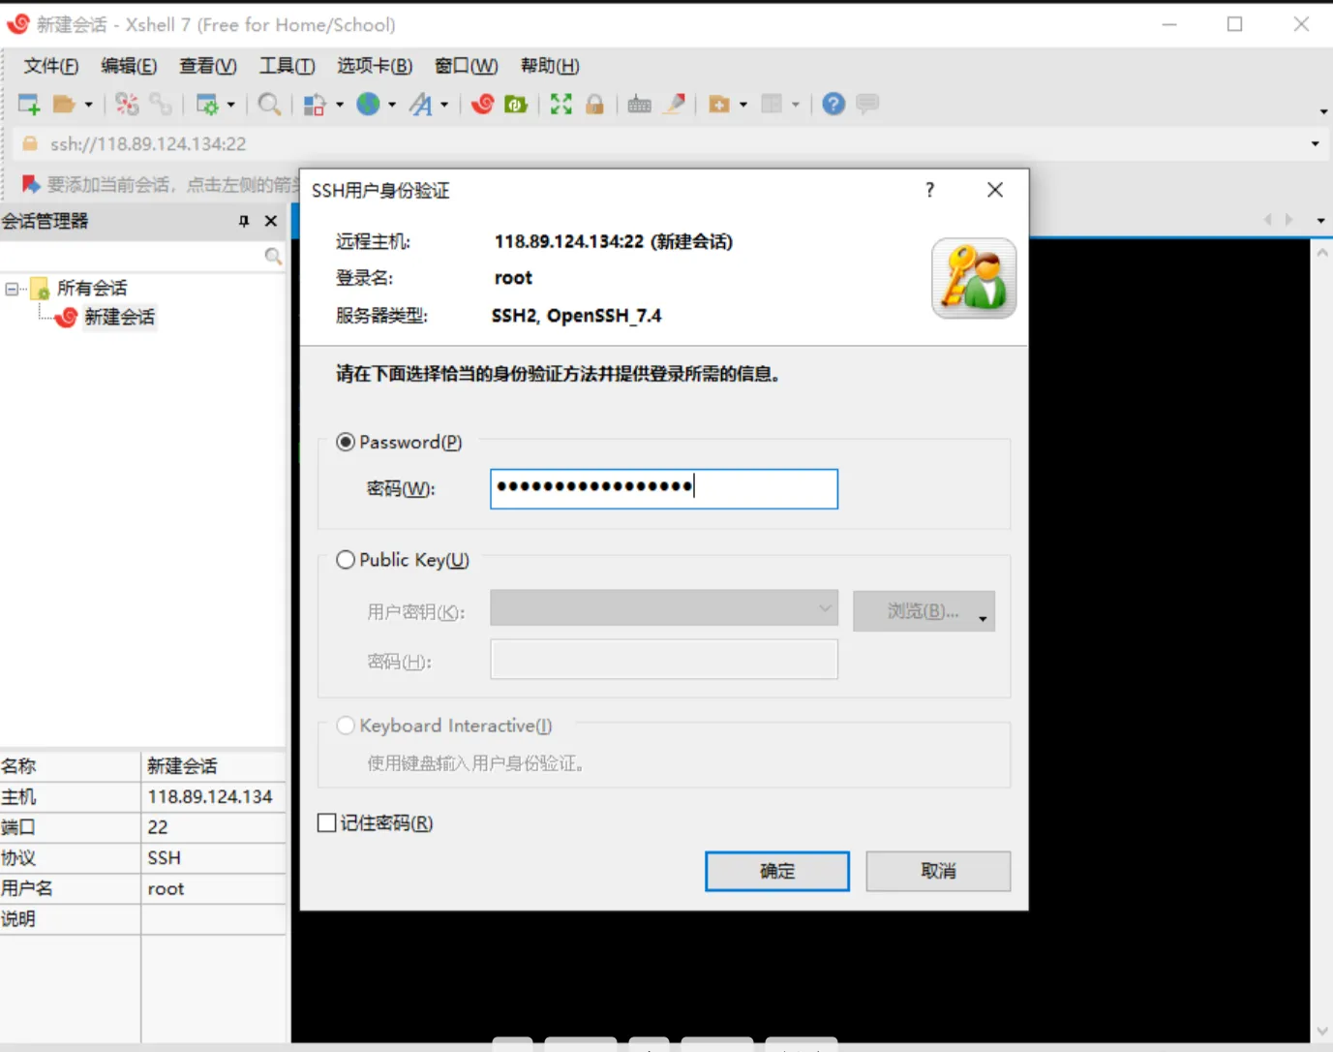Screen dimensions: 1333x1052
Task: Click the highlight pen icon
Action: 675,104
